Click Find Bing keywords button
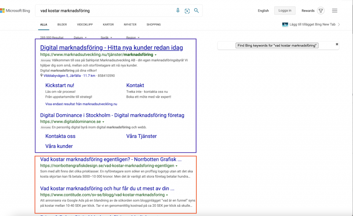 (x=277, y=45)
